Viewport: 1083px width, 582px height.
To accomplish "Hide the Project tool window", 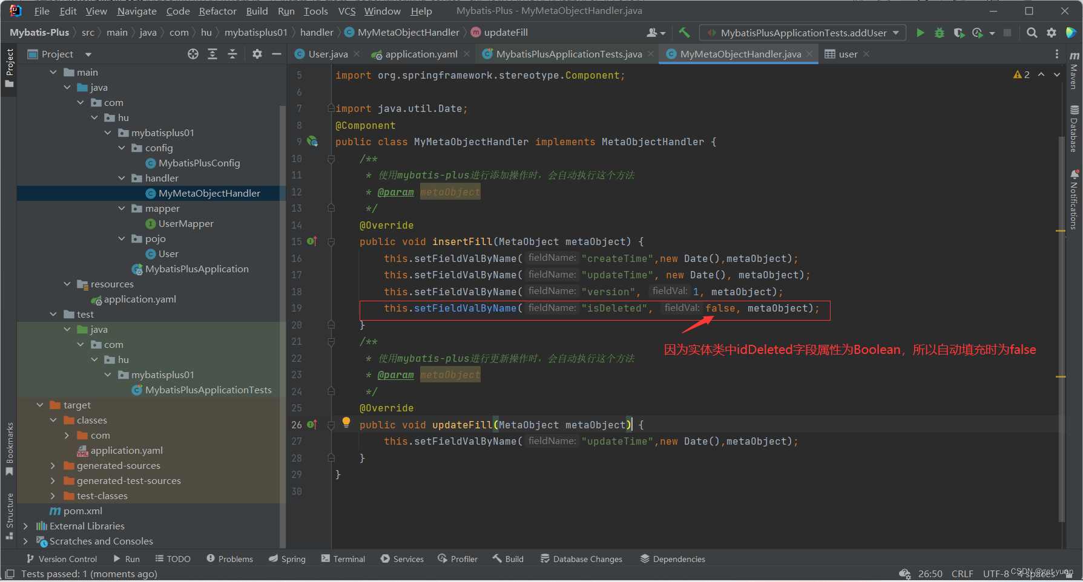I will (277, 54).
